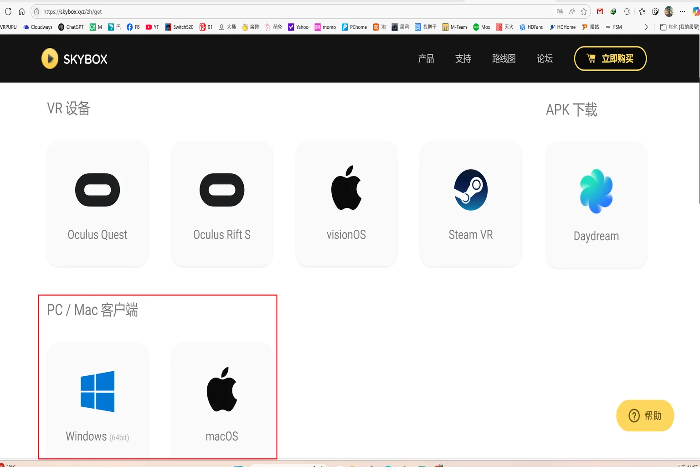Refresh the page with the reload icon
Screen dimensions: 700x467
(8, 11)
